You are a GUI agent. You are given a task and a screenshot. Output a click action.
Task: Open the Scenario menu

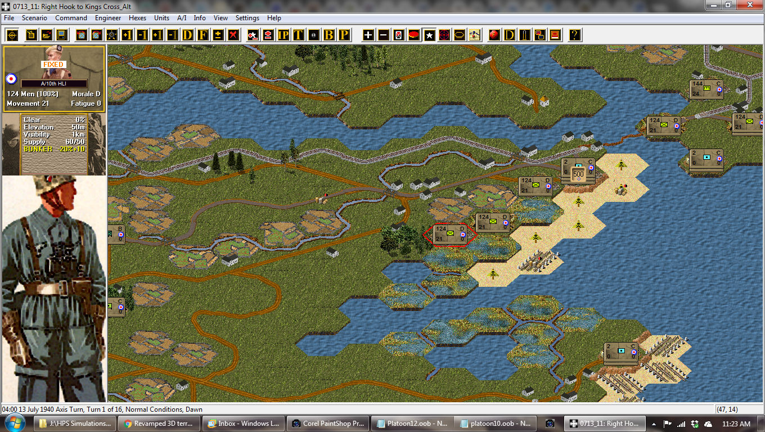point(34,18)
